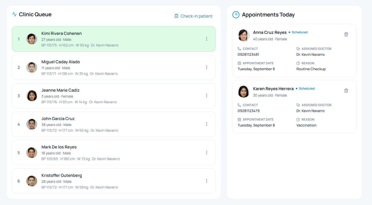
Task: Click contact number 09281123479
Action: [x=249, y=111]
